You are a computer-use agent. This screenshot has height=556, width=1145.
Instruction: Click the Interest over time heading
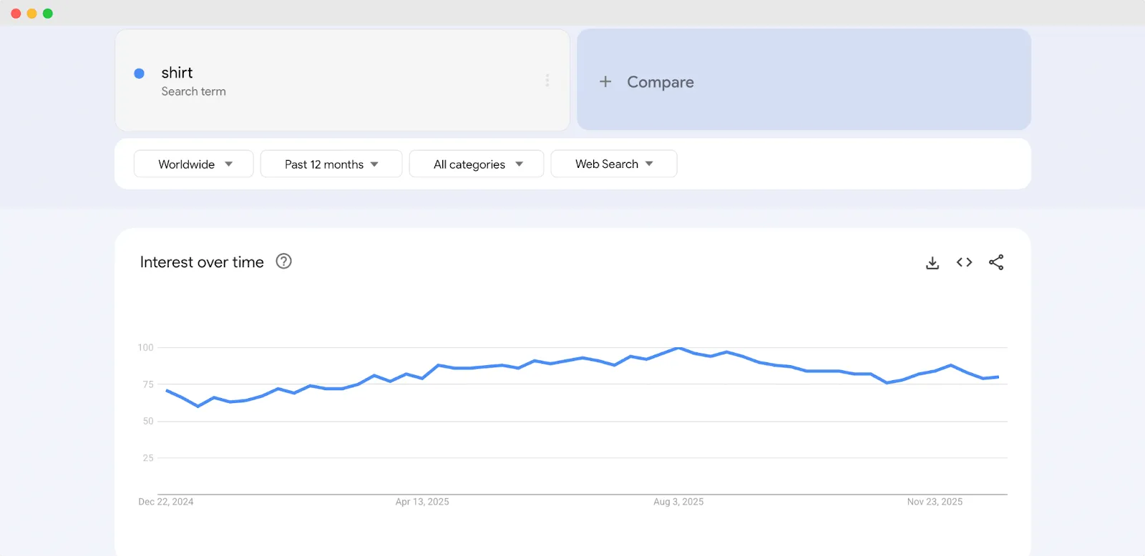(202, 262)
